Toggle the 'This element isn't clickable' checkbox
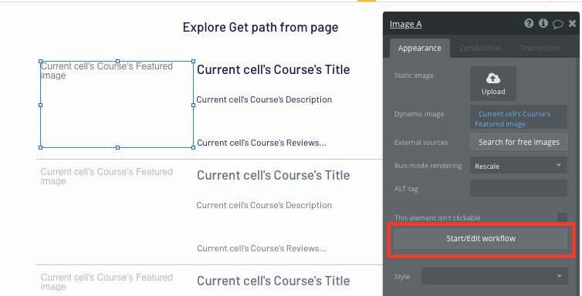Screen dimensions: 582x296 pos(562,218)
